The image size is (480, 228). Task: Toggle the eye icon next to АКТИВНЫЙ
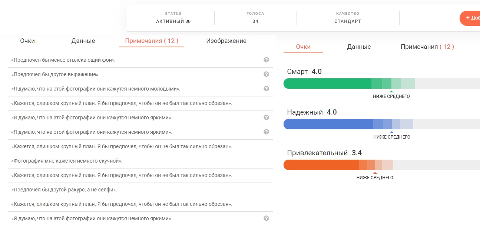pos(188,21)
